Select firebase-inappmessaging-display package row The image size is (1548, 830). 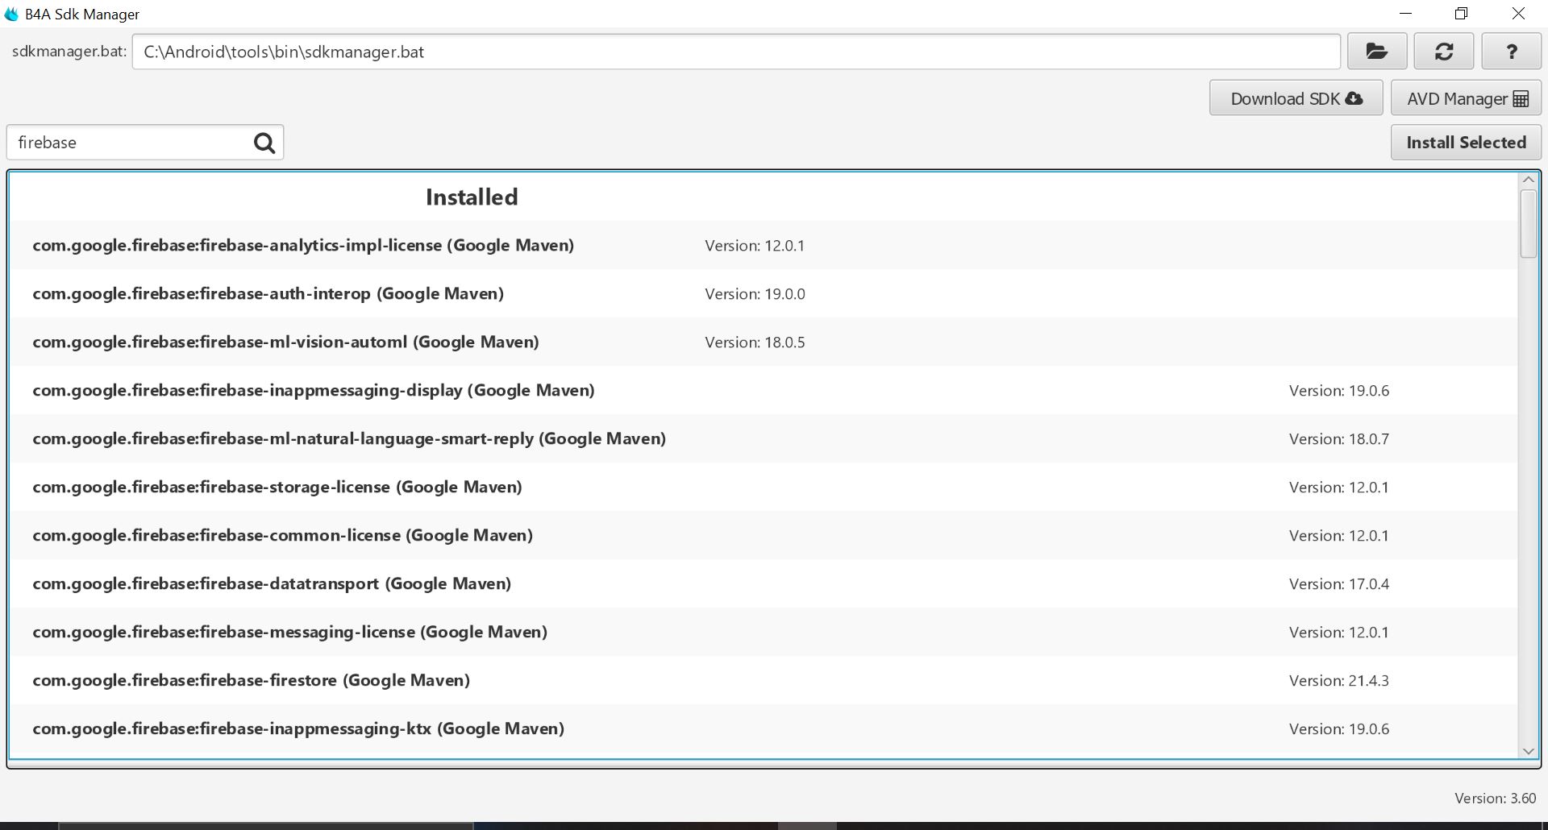764,390
